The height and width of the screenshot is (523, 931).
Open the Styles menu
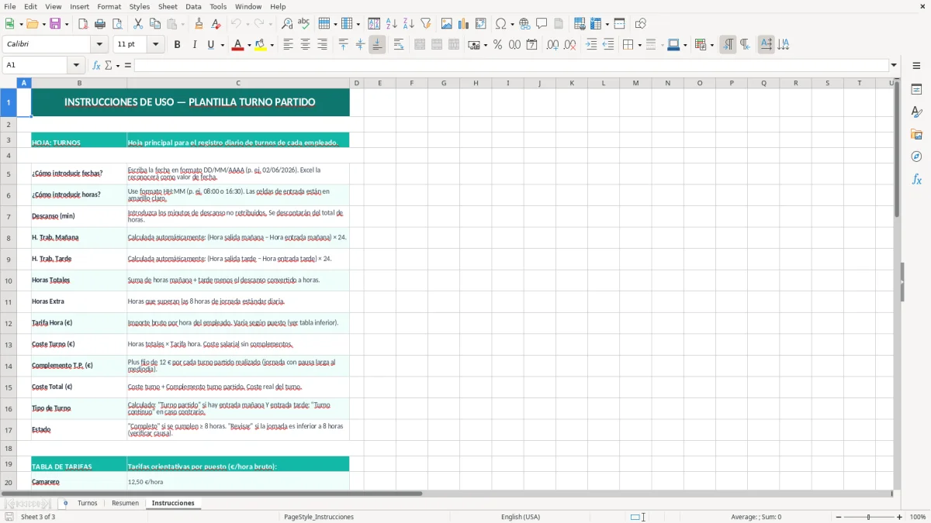tap(140, 6)
